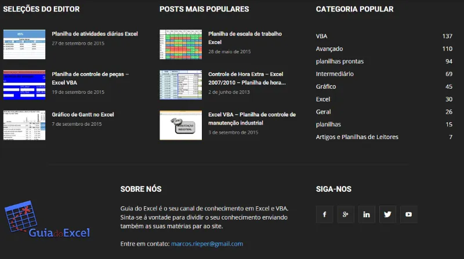Open the Google Plus social icon
This screenshot has width=464, height=259.
(x=345, y=214)
